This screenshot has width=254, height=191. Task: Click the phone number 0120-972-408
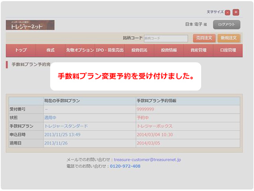pos(125,166)
